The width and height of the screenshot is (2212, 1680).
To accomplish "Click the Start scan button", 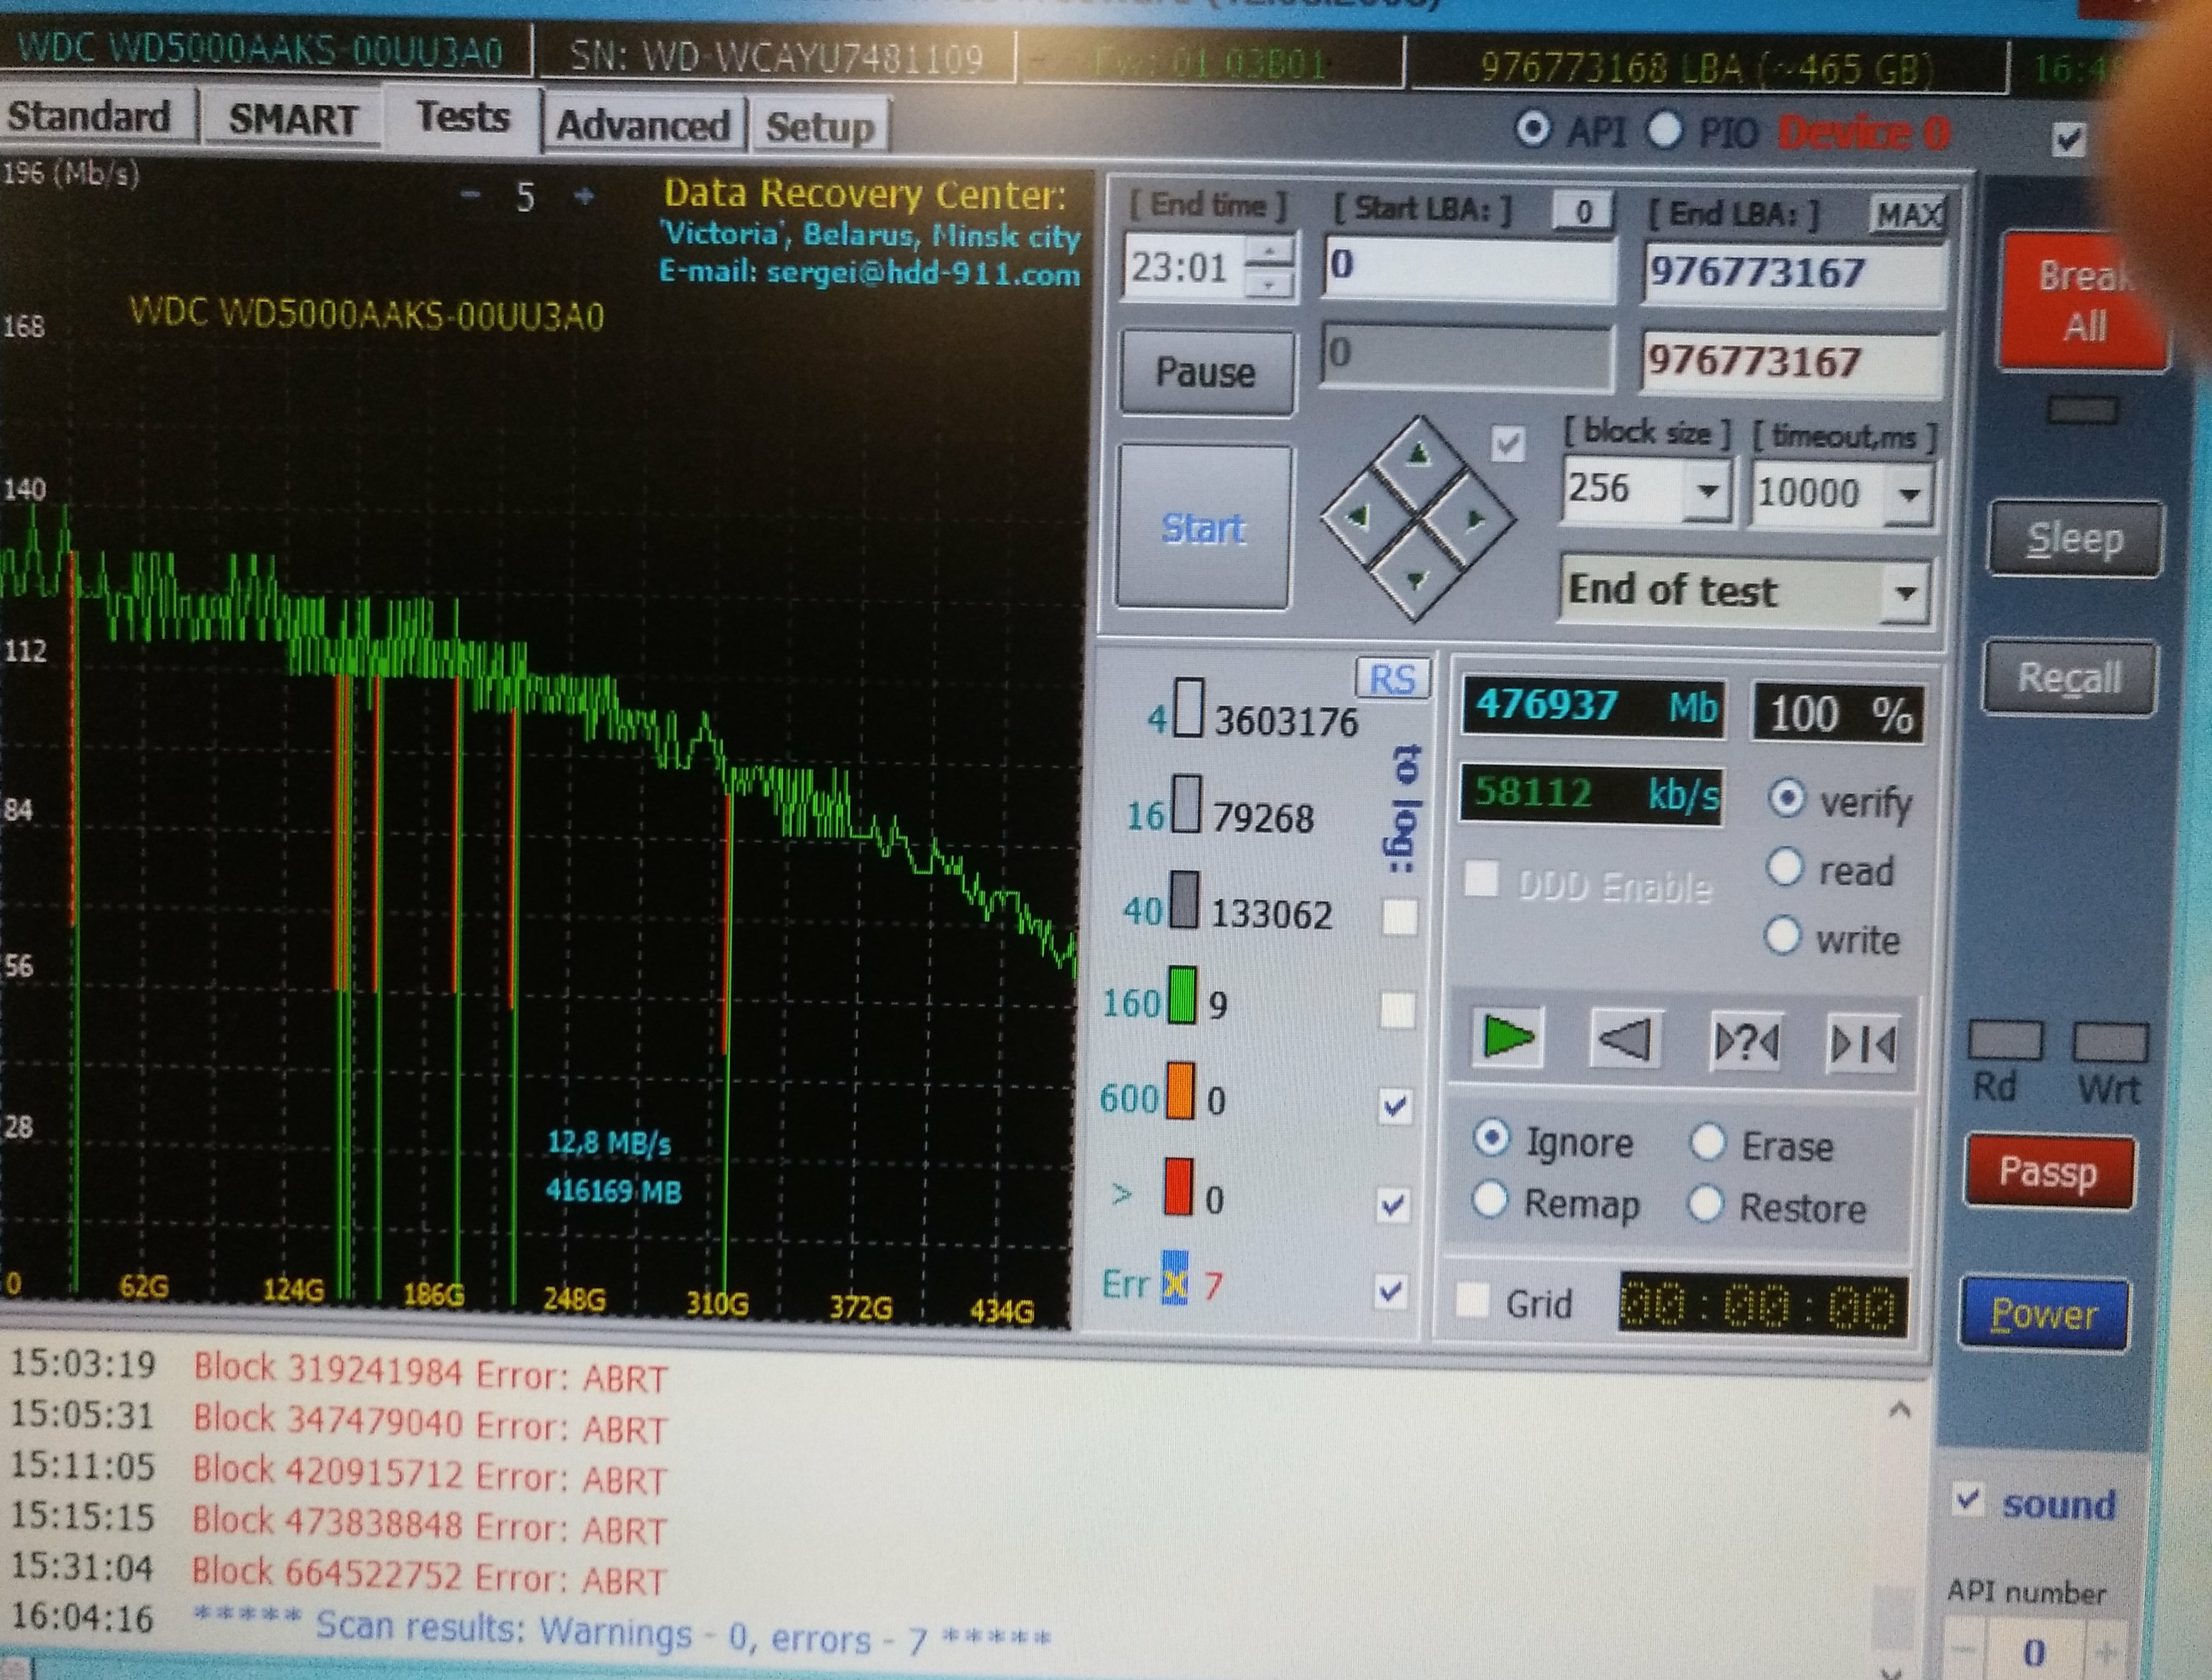I will [x=1203, y=528].
